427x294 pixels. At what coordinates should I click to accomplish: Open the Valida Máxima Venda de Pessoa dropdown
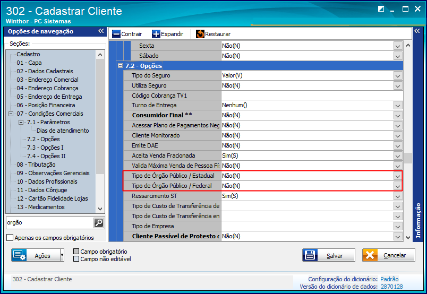[398, 166]
